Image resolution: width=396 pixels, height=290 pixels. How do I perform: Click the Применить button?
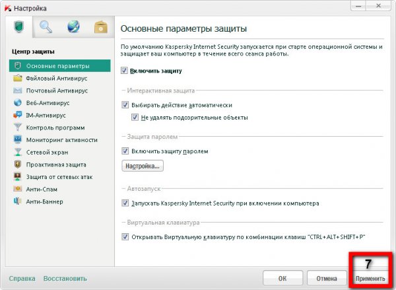370,278
